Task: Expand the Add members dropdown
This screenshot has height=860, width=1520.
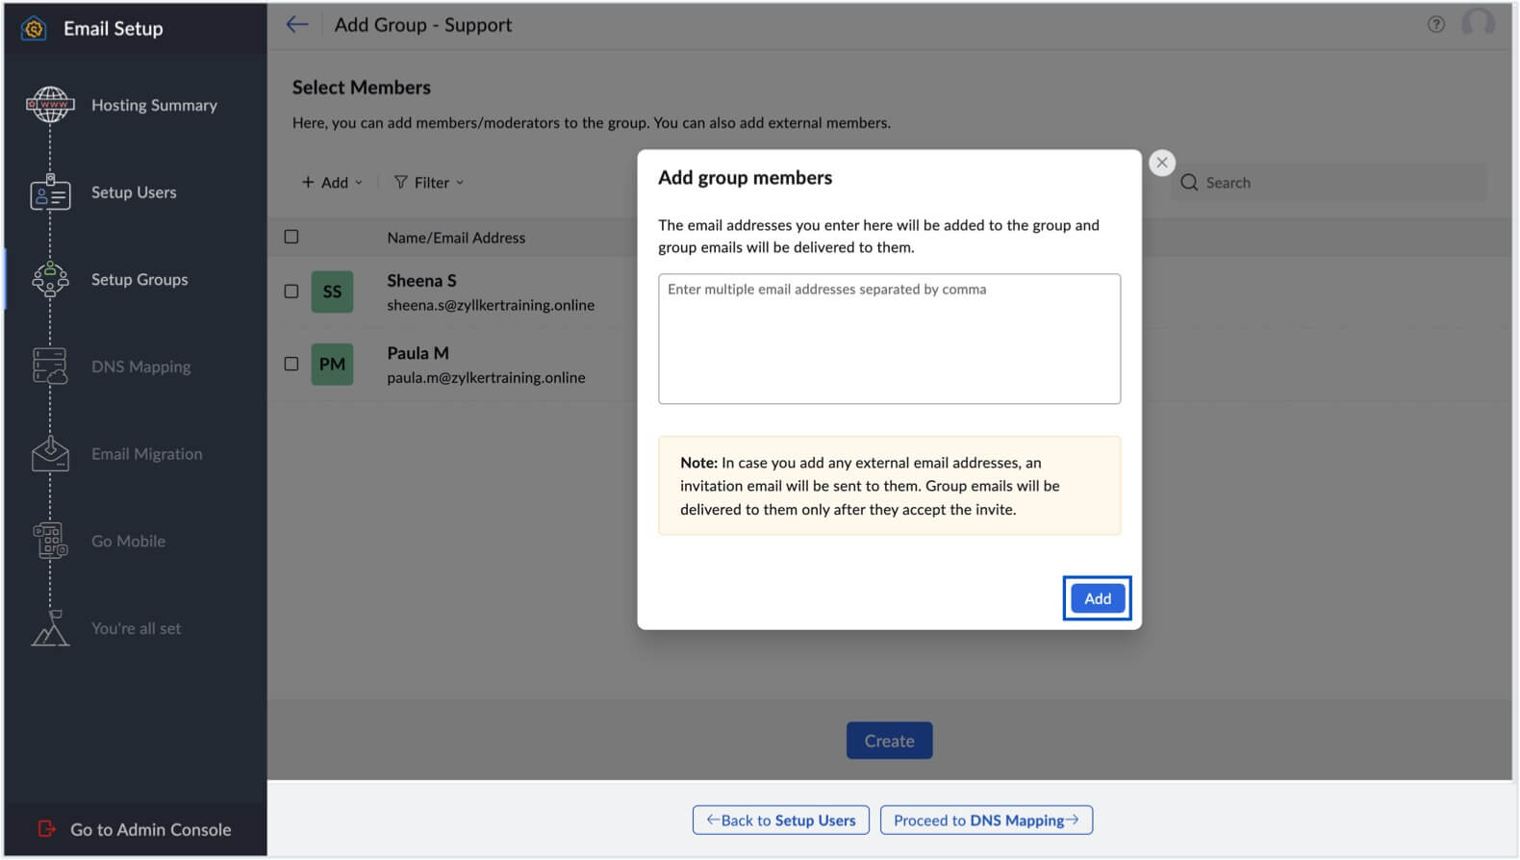Action: coord(333,183)
